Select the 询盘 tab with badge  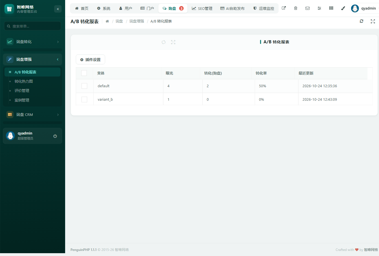[x=173, y=8]
